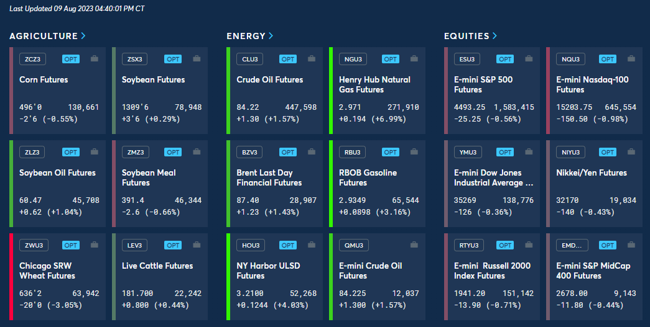Select the ZCZ3 ticker symbol tag
This screenshot has height=327, width=650.
(33, 59)
